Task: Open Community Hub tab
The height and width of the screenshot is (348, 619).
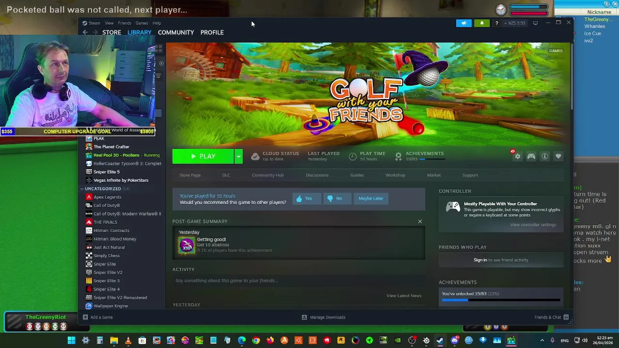Action: click(267, 175)
